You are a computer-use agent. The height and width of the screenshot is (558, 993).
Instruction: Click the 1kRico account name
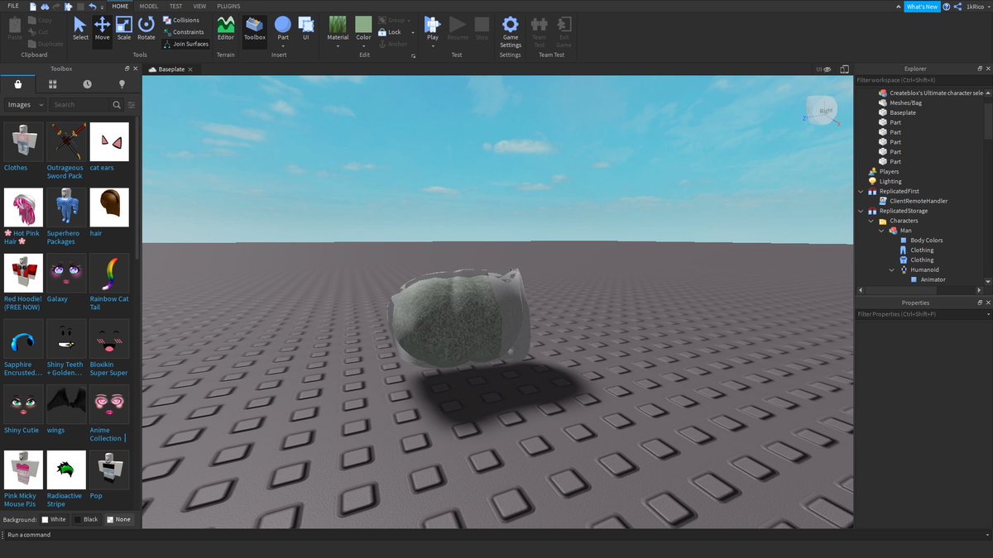tap(975, 6)
